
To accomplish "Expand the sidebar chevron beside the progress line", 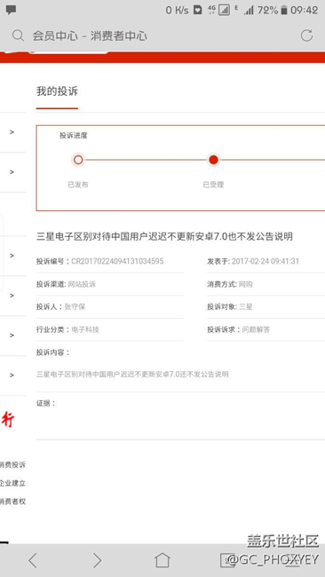I will tap(12, 172).
